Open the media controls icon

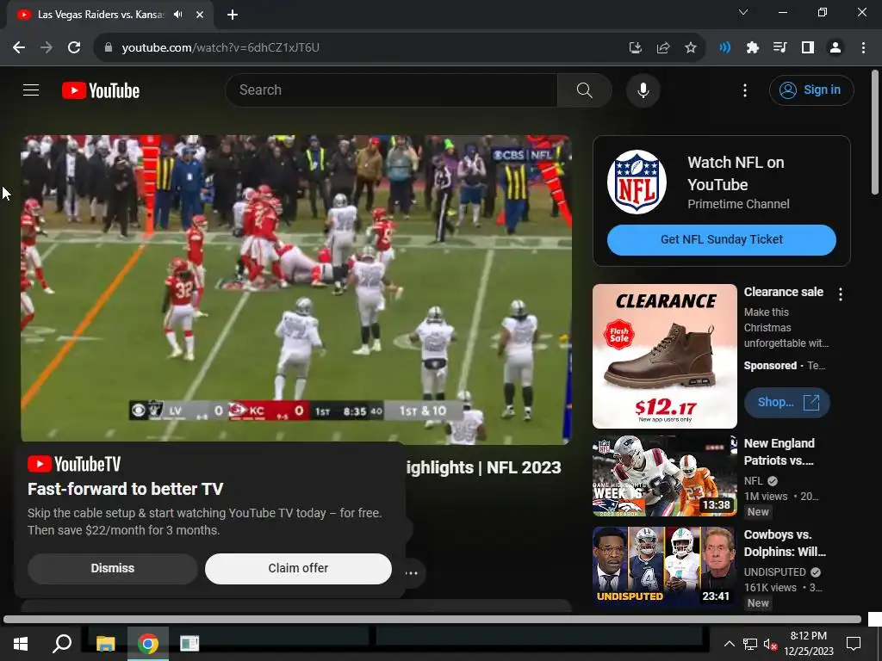click(780, 48)
